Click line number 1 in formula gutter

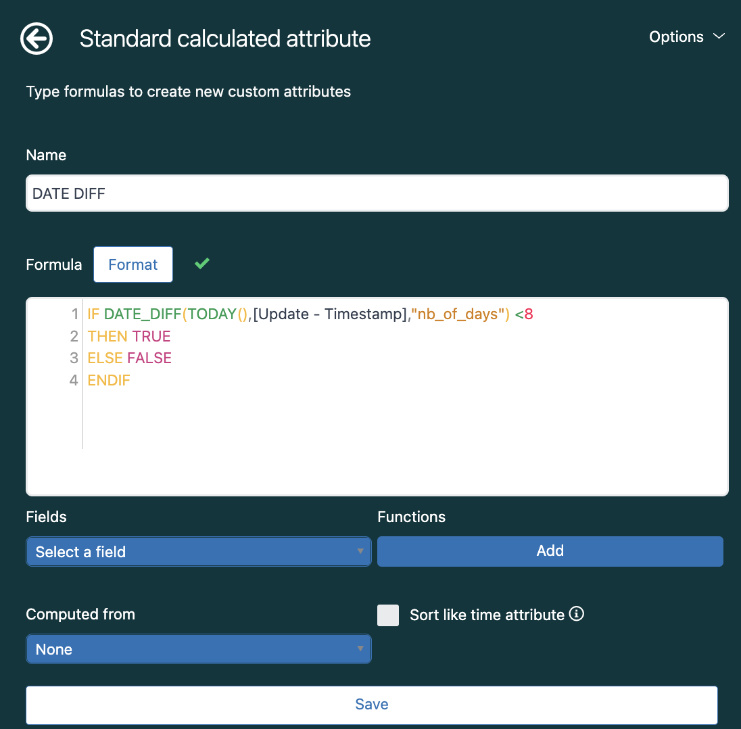coord(74,314)
